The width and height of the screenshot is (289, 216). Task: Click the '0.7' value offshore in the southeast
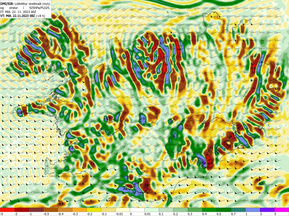click(261, 184)
